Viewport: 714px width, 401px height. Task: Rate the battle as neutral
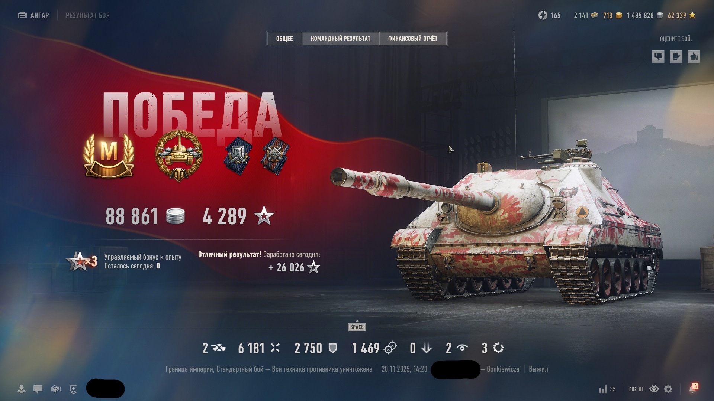(x=676, y=57)
